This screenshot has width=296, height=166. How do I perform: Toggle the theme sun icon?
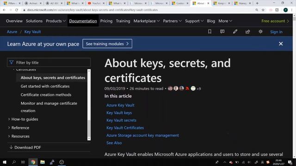coord(260,32)
